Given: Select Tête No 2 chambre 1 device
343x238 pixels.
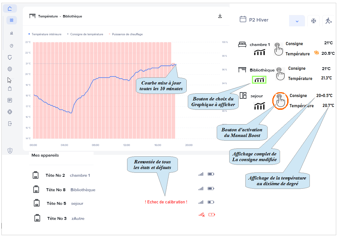Looking at the screenshot, I should (55, 175).
